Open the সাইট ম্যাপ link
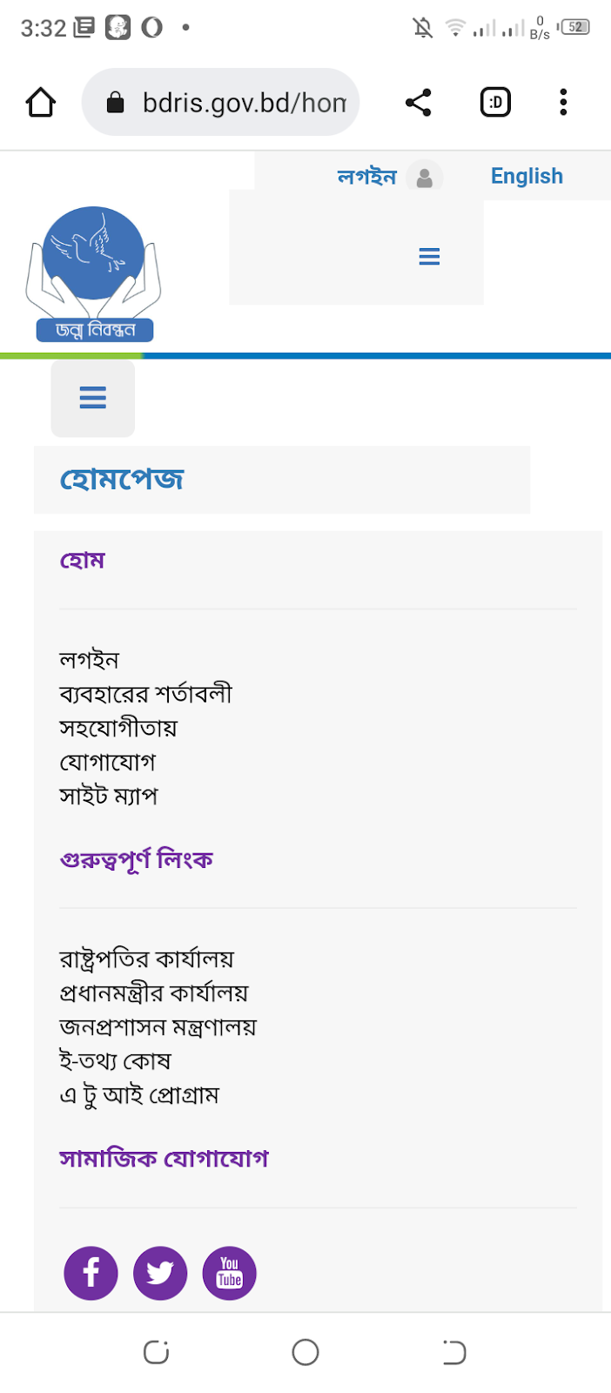 (x=109, y=796)
